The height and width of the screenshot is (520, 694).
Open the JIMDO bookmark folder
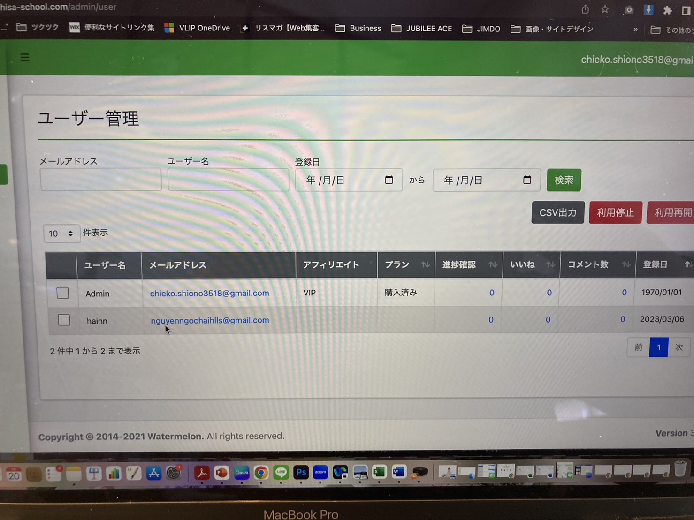coord(481,29)
